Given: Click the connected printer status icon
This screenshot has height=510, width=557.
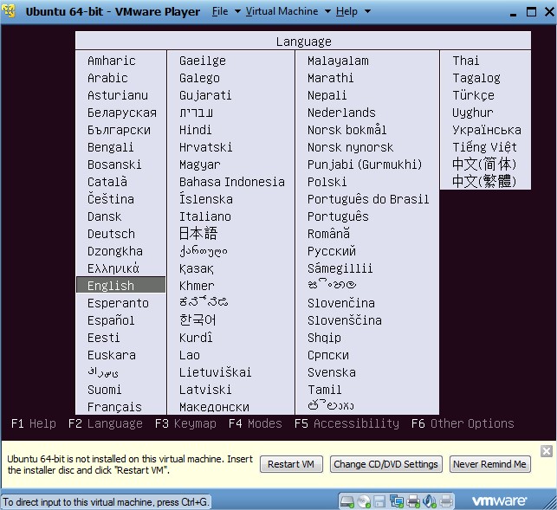Looking at the screenshot, I should [x=413, y=501].
